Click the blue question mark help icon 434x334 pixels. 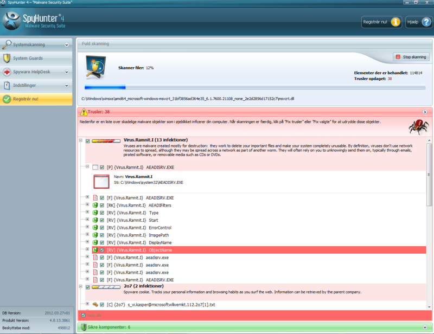click(426, 22)
